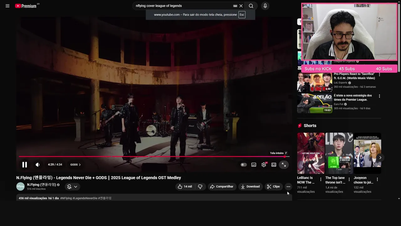This screenshot has width=401, height=226.
Task: Clear the search box with the X
Action: (241, 6)
